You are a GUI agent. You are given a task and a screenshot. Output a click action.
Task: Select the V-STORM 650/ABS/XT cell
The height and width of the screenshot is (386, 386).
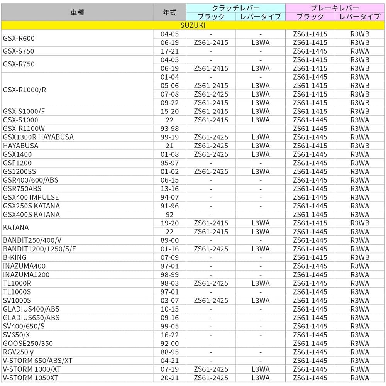(77, 361)
